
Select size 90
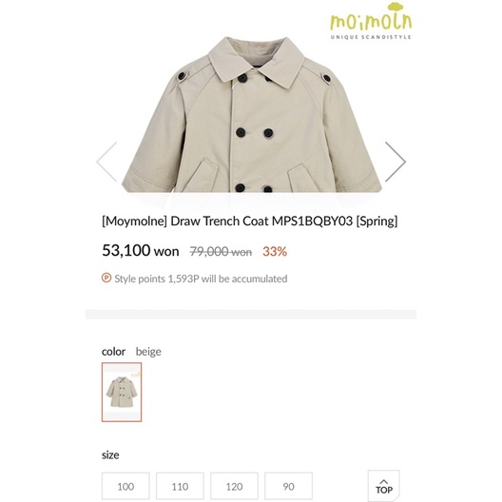coord(288,487)
